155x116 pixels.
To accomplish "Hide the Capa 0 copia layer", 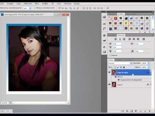I will pyautogui.click(x=109, y=72).
